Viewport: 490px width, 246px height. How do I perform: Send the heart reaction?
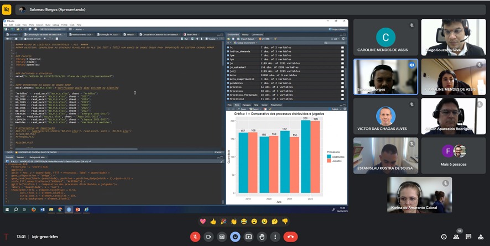point(203,221)
